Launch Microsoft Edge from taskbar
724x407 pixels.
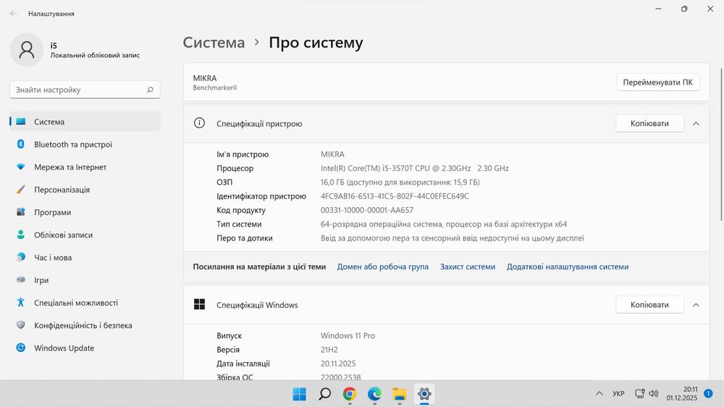[x=374, y=394]
